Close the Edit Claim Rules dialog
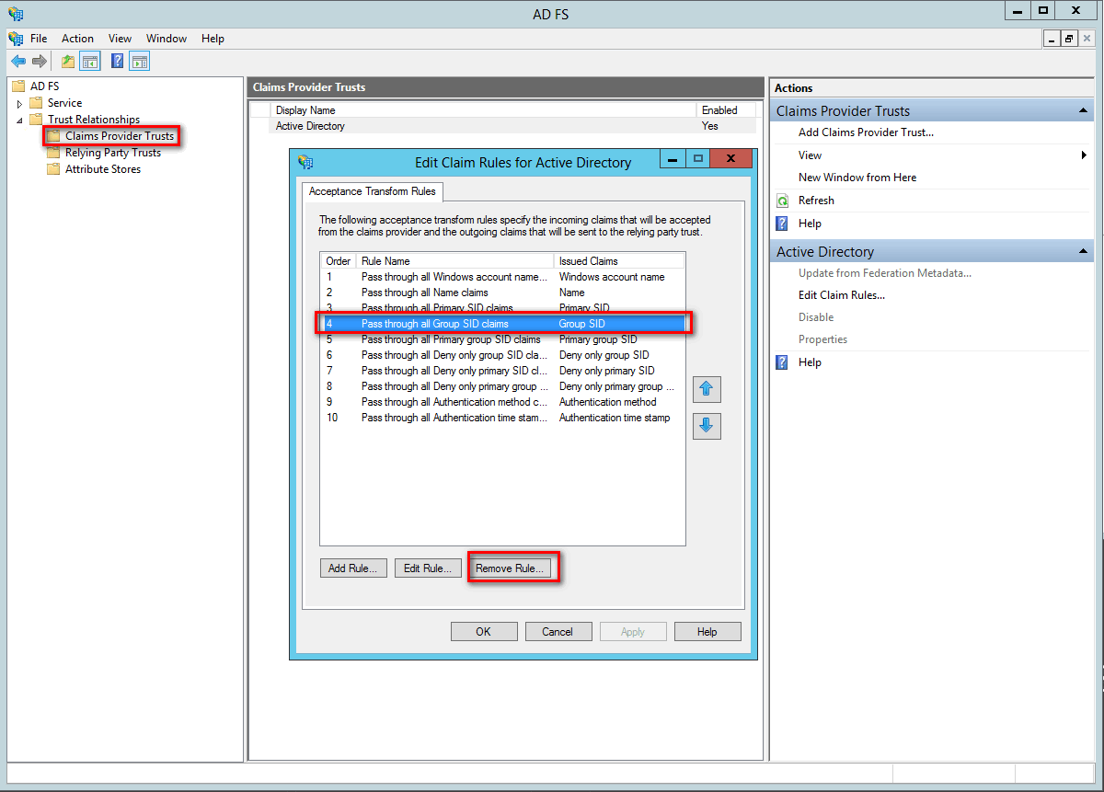 [x=731, y=159]
